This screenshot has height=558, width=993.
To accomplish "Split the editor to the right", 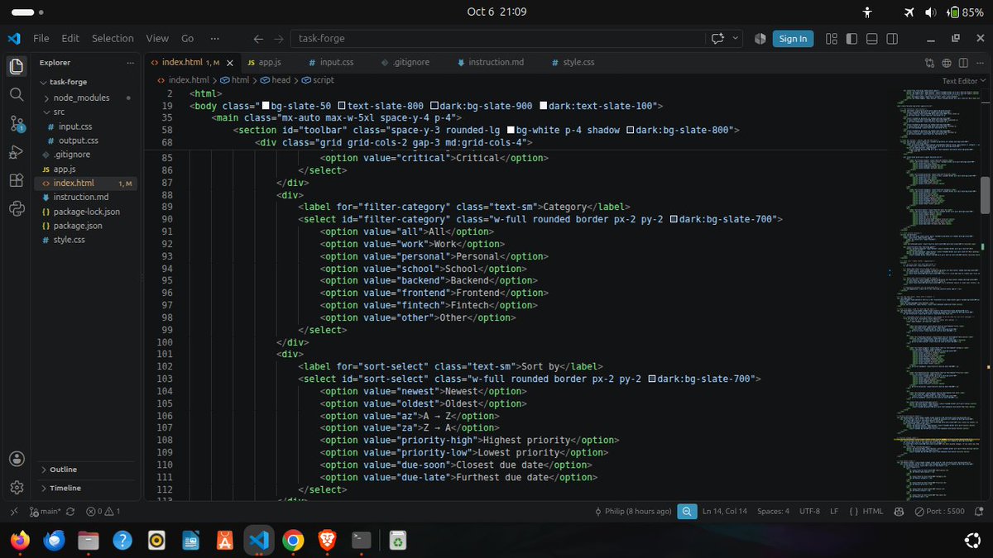I will click(x=963, y=62).
